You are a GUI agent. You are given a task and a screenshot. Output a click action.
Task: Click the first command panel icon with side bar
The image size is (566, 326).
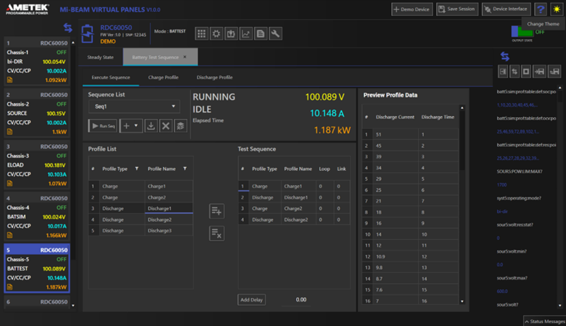click(x=503, y=71)
